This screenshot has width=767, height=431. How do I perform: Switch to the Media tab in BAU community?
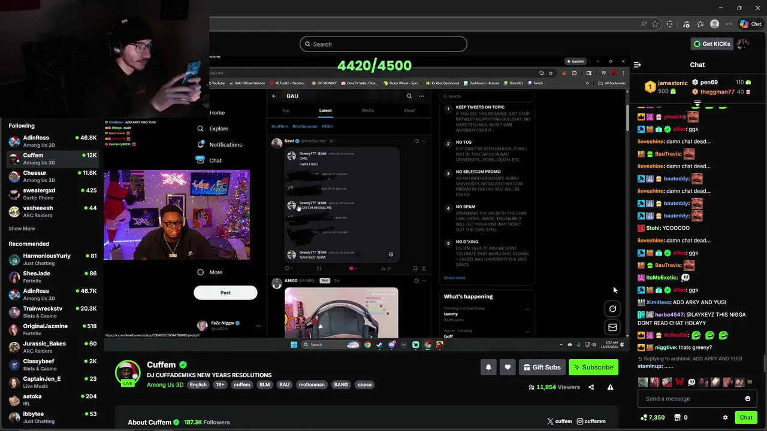[x=367, y=110]
